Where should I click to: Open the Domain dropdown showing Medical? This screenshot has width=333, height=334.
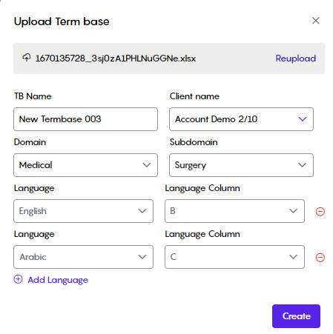85,165
